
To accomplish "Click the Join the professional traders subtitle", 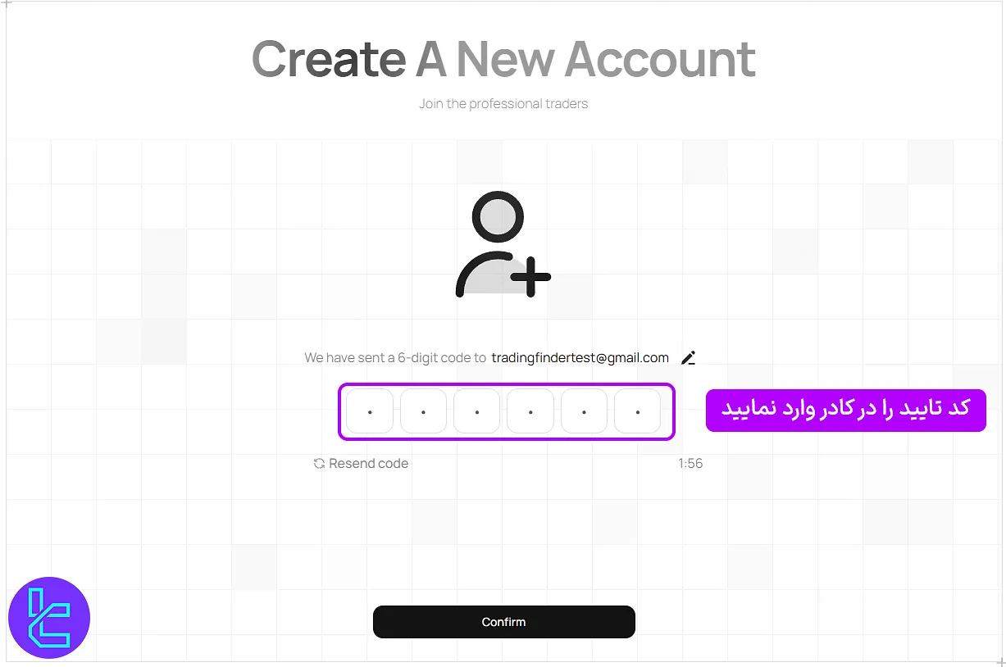I will (x=503, y=104).
